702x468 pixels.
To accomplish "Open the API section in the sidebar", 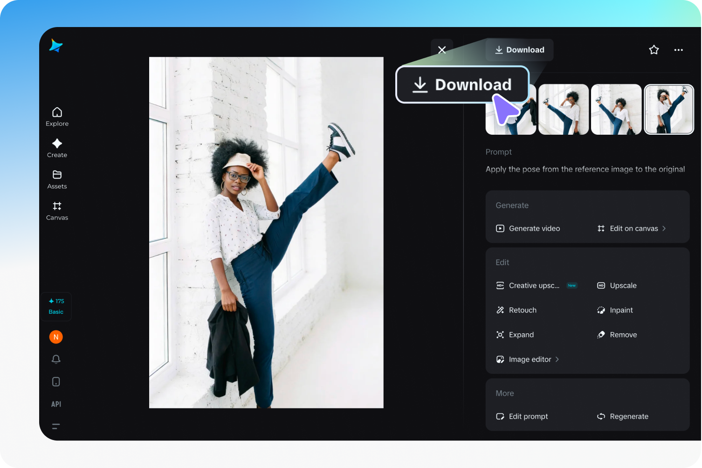I will coord(56,404).
